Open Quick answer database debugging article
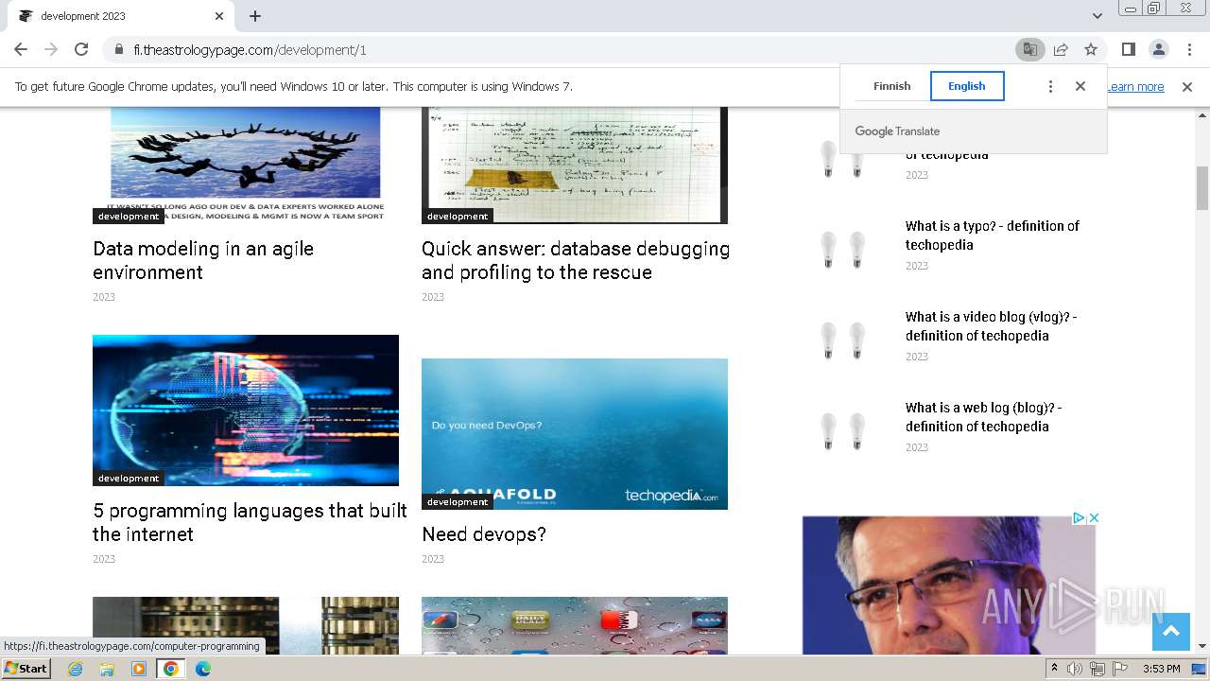The height and width of the screenshot is (681, 1210). 576,260
